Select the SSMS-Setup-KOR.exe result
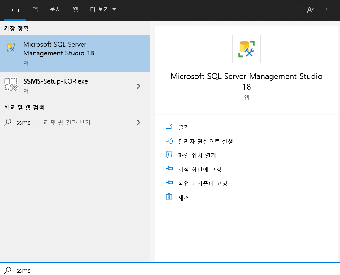340x275 pixels. click(75, 86)
